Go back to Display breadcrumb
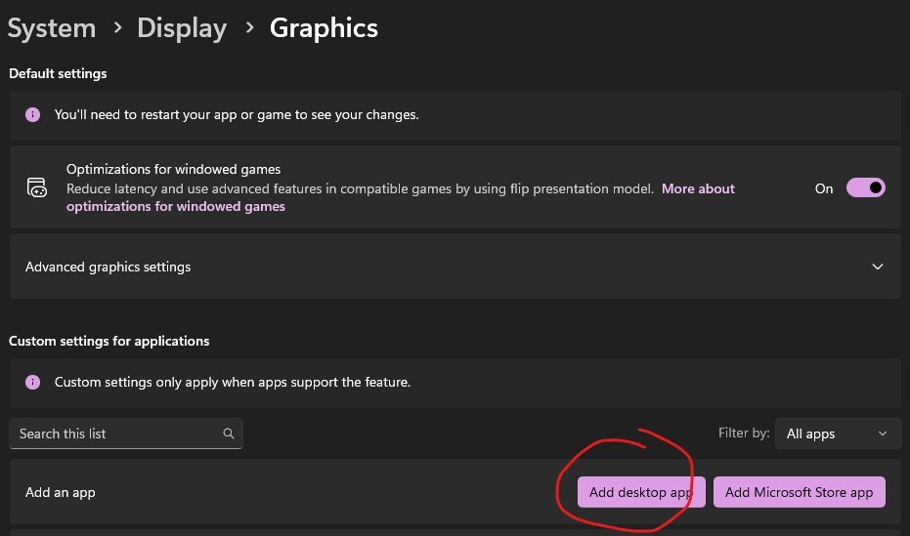This screenshot has width=910, height=536. [182, 28]
